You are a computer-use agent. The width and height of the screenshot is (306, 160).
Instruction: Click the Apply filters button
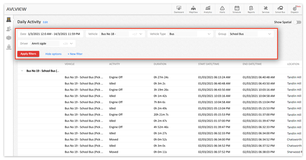coord(28,54)
